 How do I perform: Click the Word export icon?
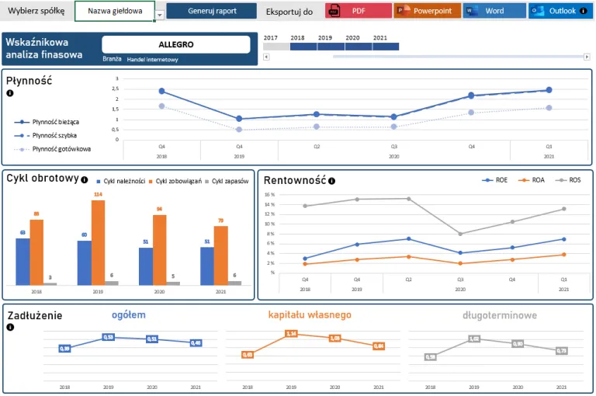pyautogui.click(x=473, y=11)
